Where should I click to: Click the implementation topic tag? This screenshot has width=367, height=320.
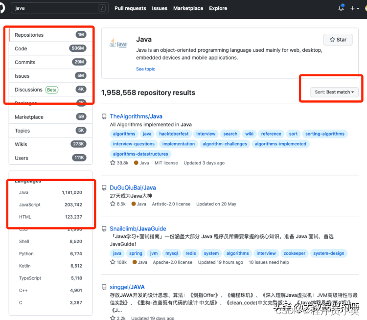178,144
